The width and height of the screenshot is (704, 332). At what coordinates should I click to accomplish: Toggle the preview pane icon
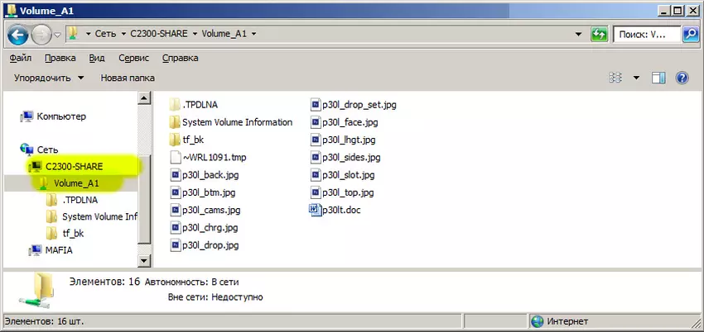click(x=659, y=78)
